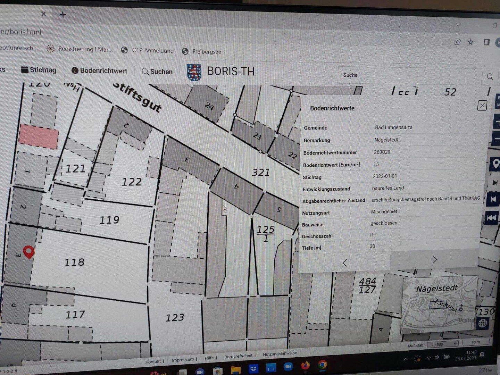Viewport: 500px width, 375px height.
Task: Focus the Suche search input field
Action: point(410,75)
